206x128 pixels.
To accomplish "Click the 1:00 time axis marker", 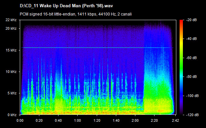I will pos(77,120).
